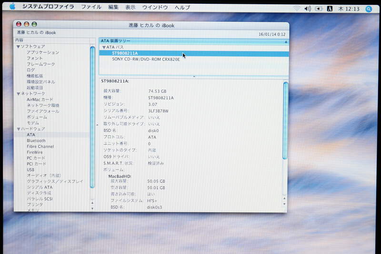Select ネットワーク環境 in the sidebar
Screen dimensions: 381x254
[43, 105]
